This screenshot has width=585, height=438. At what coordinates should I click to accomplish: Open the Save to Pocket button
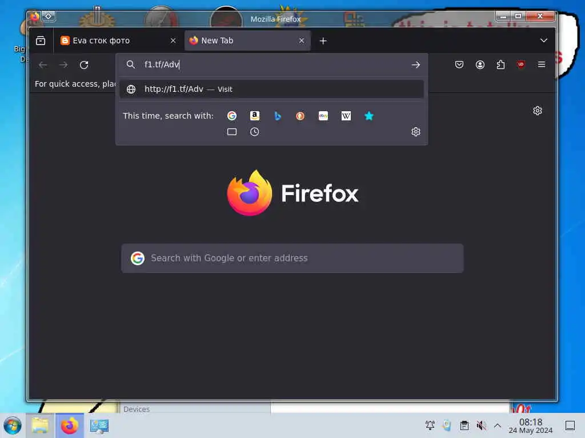pos(459,65)
